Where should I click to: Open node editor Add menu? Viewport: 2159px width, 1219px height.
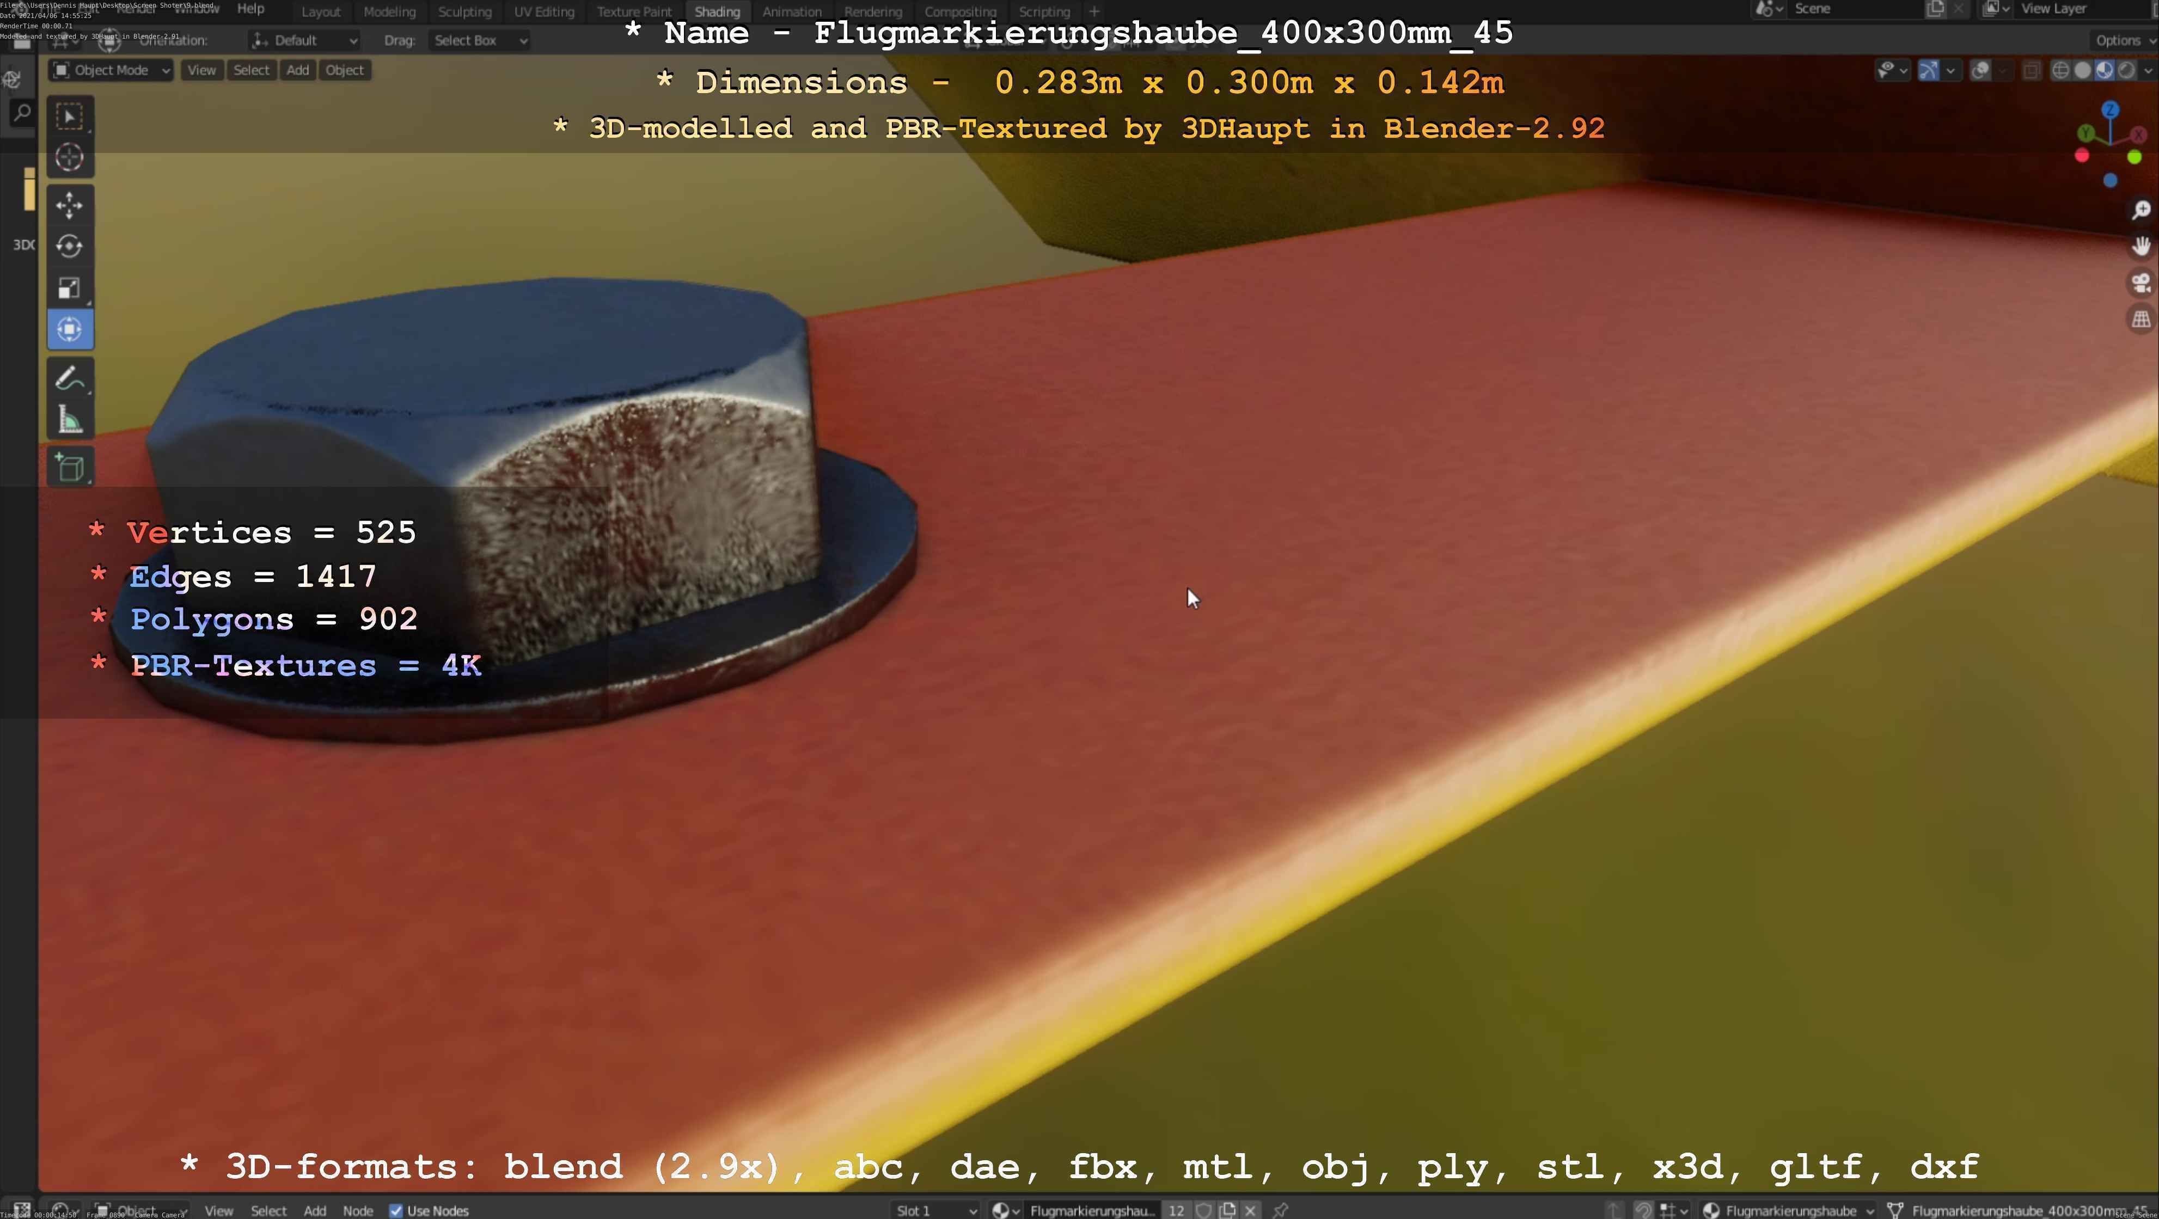click(314, 1210)
